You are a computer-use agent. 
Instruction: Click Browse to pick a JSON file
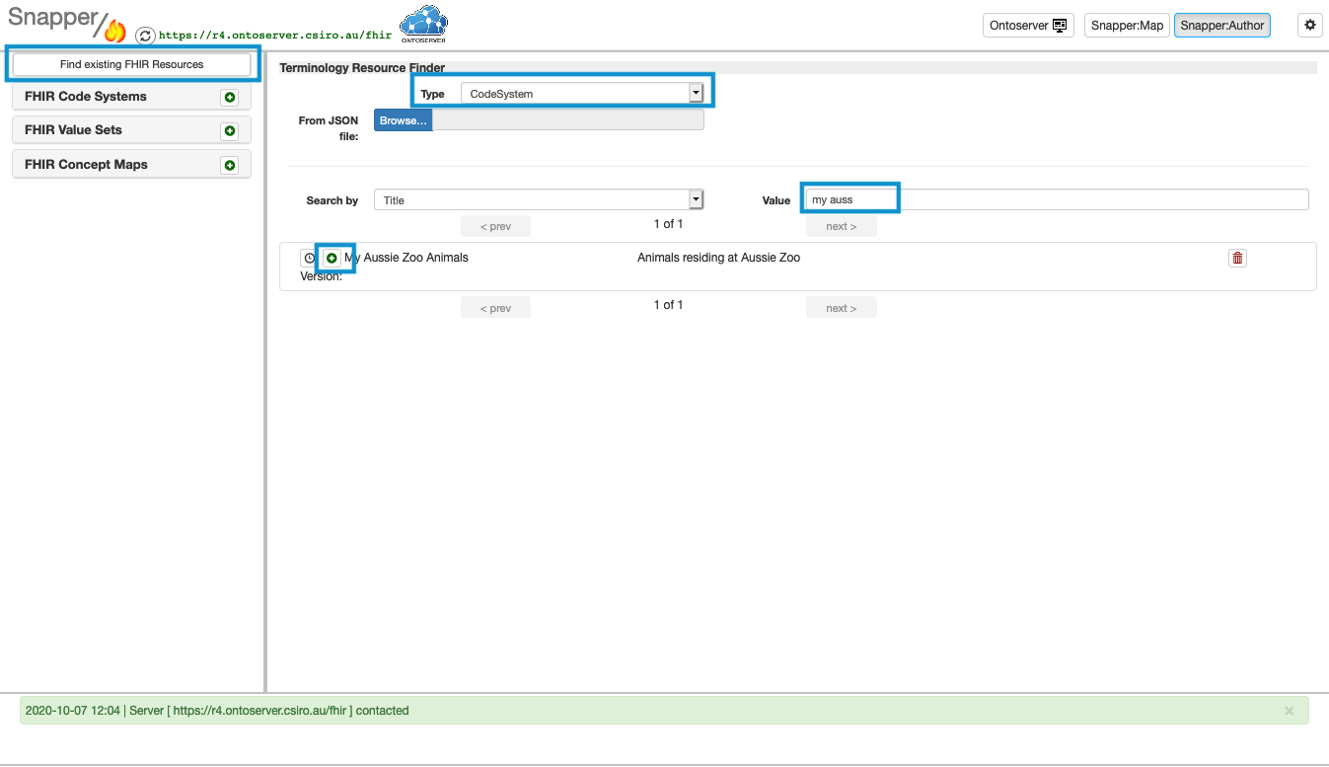pyautogui.click(x=403, y=120)
